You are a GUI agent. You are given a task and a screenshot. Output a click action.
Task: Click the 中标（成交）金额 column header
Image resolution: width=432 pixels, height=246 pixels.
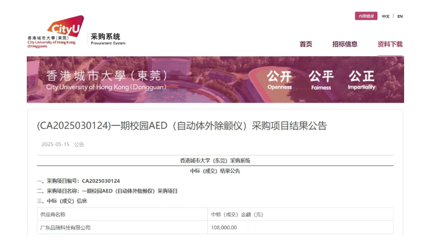[237, 214]
